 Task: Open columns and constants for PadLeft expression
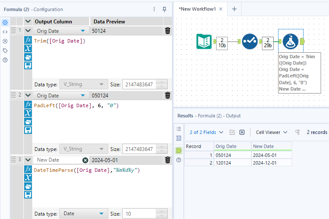point(28,113)
